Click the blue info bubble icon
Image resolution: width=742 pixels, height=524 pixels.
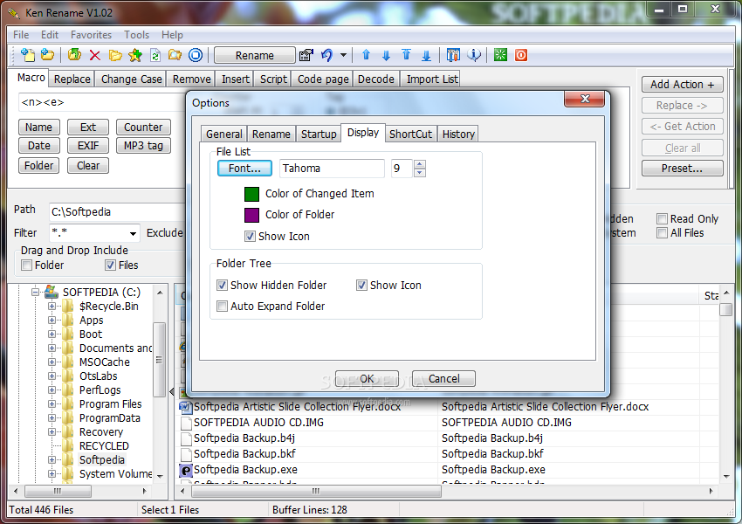coord(474,55)
